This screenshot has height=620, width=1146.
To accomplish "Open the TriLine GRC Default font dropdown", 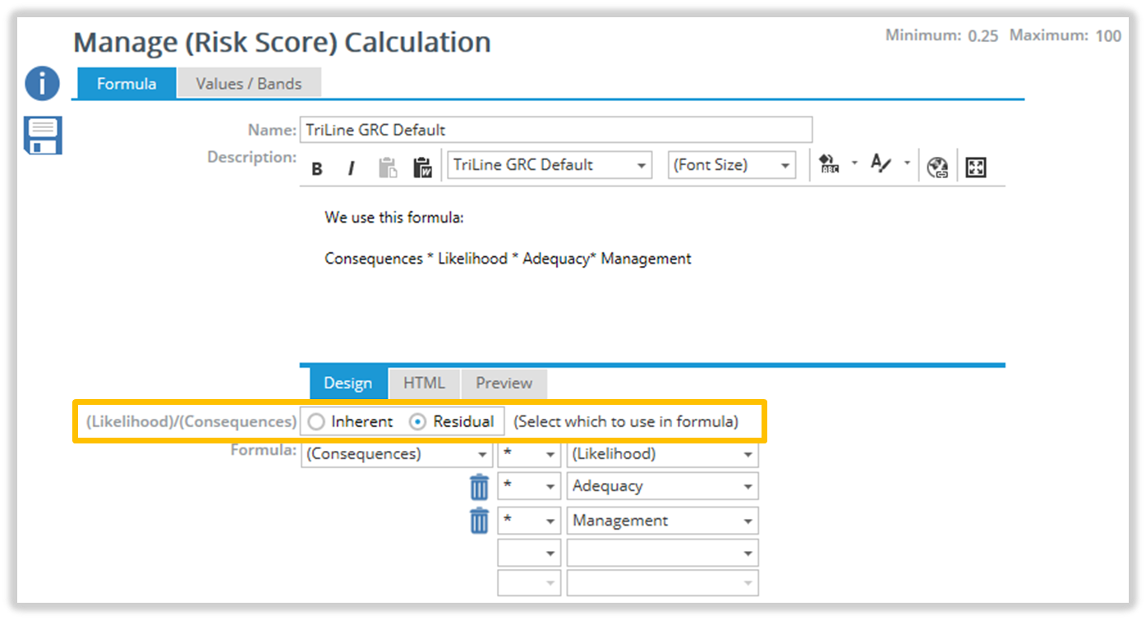I will click(x=550, y=165).
